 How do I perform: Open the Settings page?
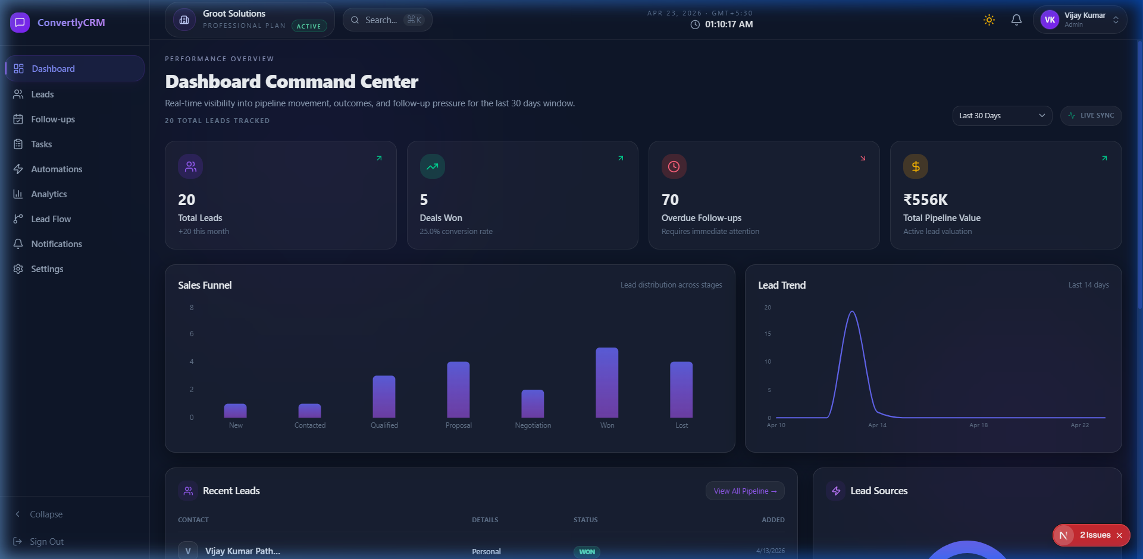point(18,269)
